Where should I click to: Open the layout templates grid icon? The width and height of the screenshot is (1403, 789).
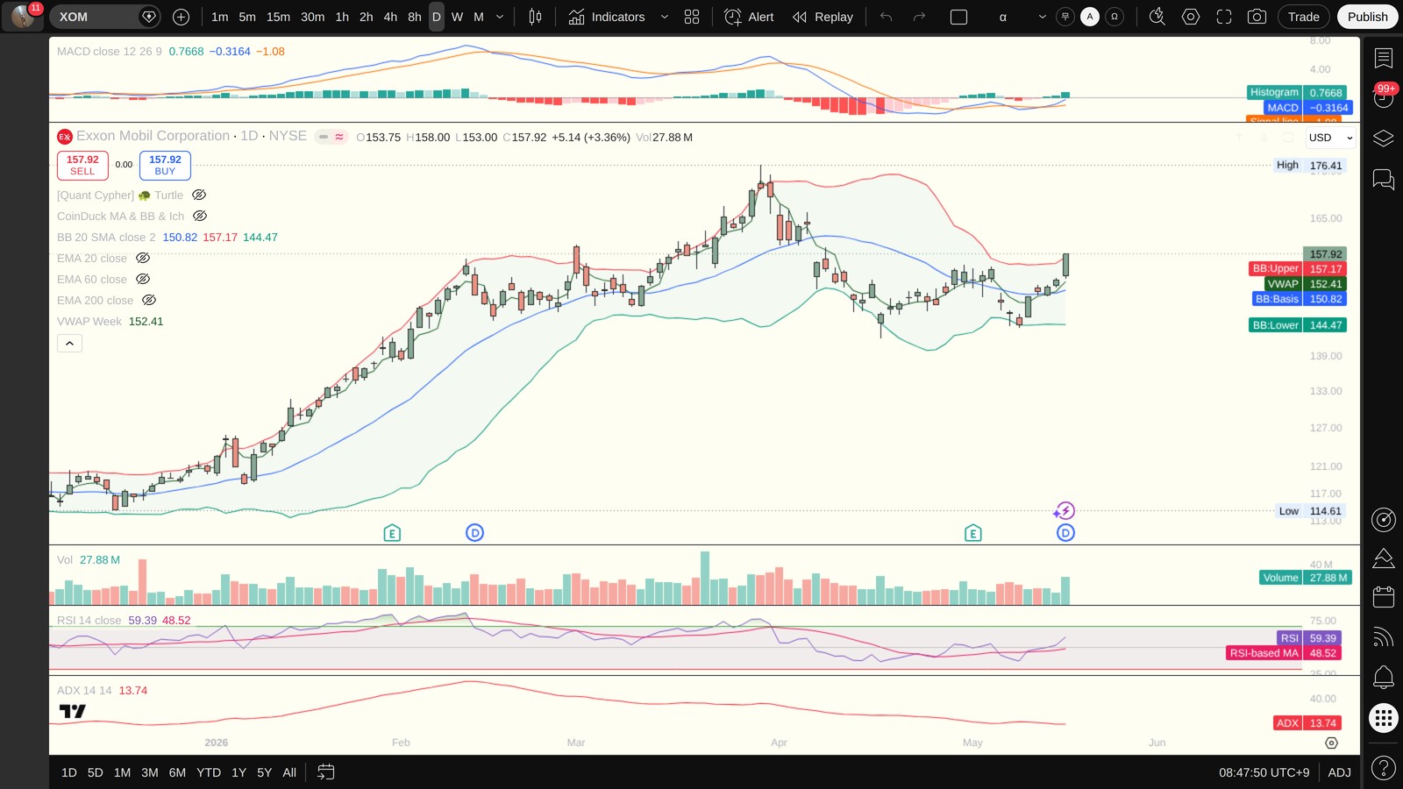point(692,17)
